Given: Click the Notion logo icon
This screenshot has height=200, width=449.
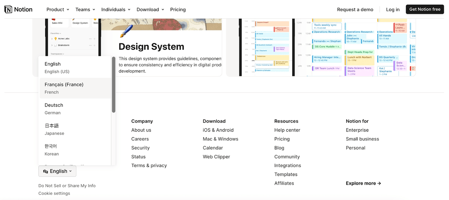Looking at the screenshot, I should coord(8,9).
